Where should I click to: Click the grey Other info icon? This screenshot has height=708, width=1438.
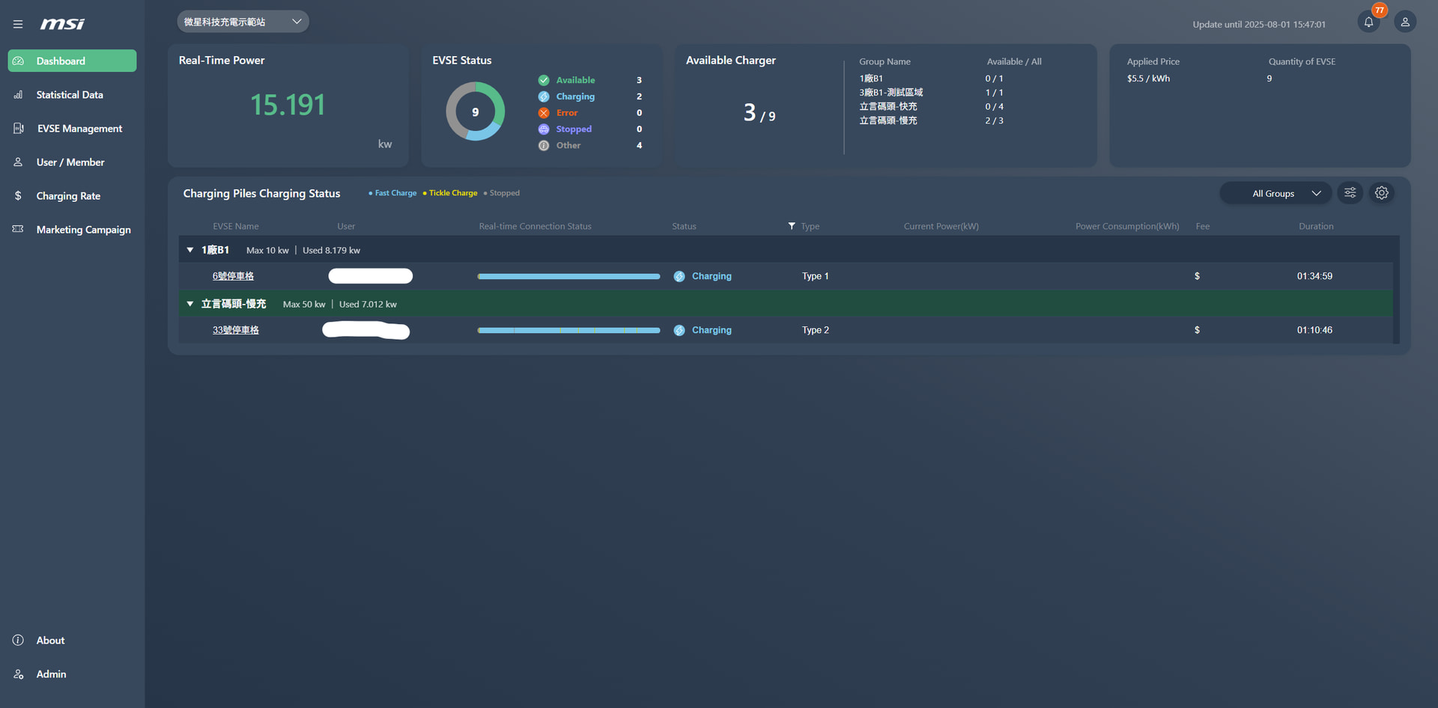[x=544, y=146]
